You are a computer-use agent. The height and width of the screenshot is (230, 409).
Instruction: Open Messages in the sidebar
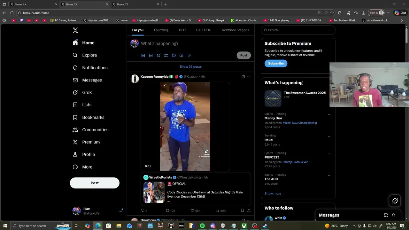[87, 80]
